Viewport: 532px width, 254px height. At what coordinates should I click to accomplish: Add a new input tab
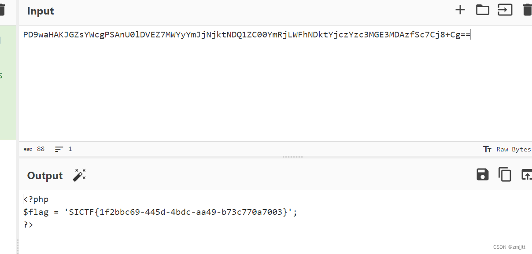(460, 9)
